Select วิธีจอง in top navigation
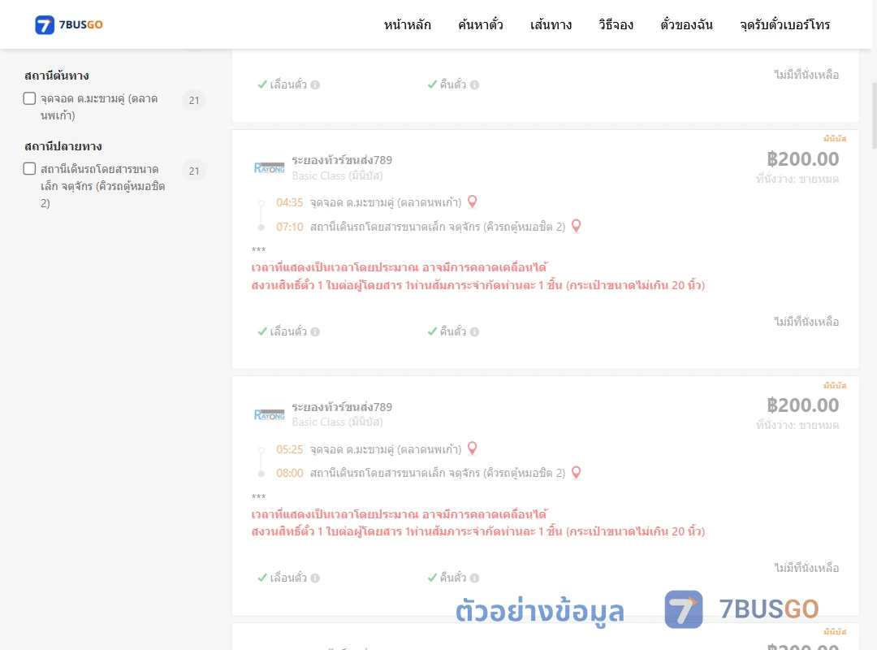The width and height of the screenshot is (877, 650). pyautogui.click(x=616, y=24)
